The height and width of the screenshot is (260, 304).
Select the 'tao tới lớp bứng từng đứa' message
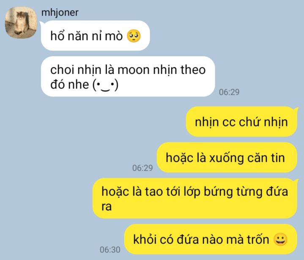pos(195,198)
